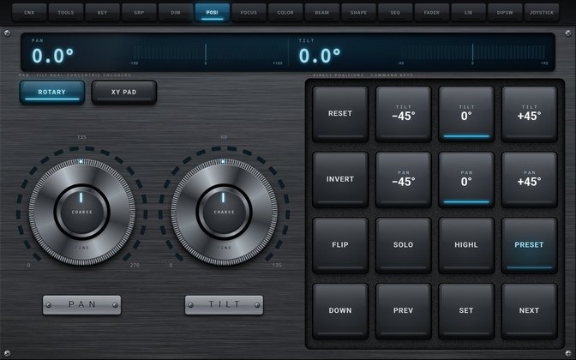The width and height of the screenshot is (576, 360).
Task: Set tilt to -45° preset
Action: click(x=404, y=114)
